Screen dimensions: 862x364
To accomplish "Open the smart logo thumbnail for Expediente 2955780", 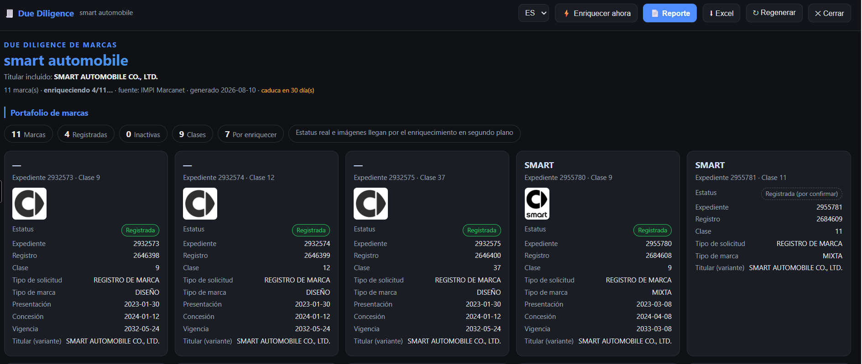I will 537,204.
